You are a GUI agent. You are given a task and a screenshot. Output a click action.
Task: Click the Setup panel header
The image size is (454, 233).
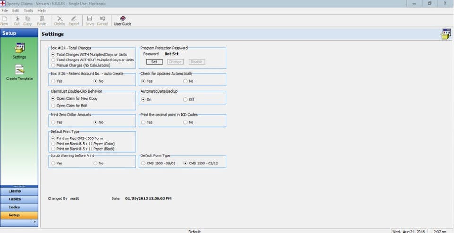(x=19, y=33)
